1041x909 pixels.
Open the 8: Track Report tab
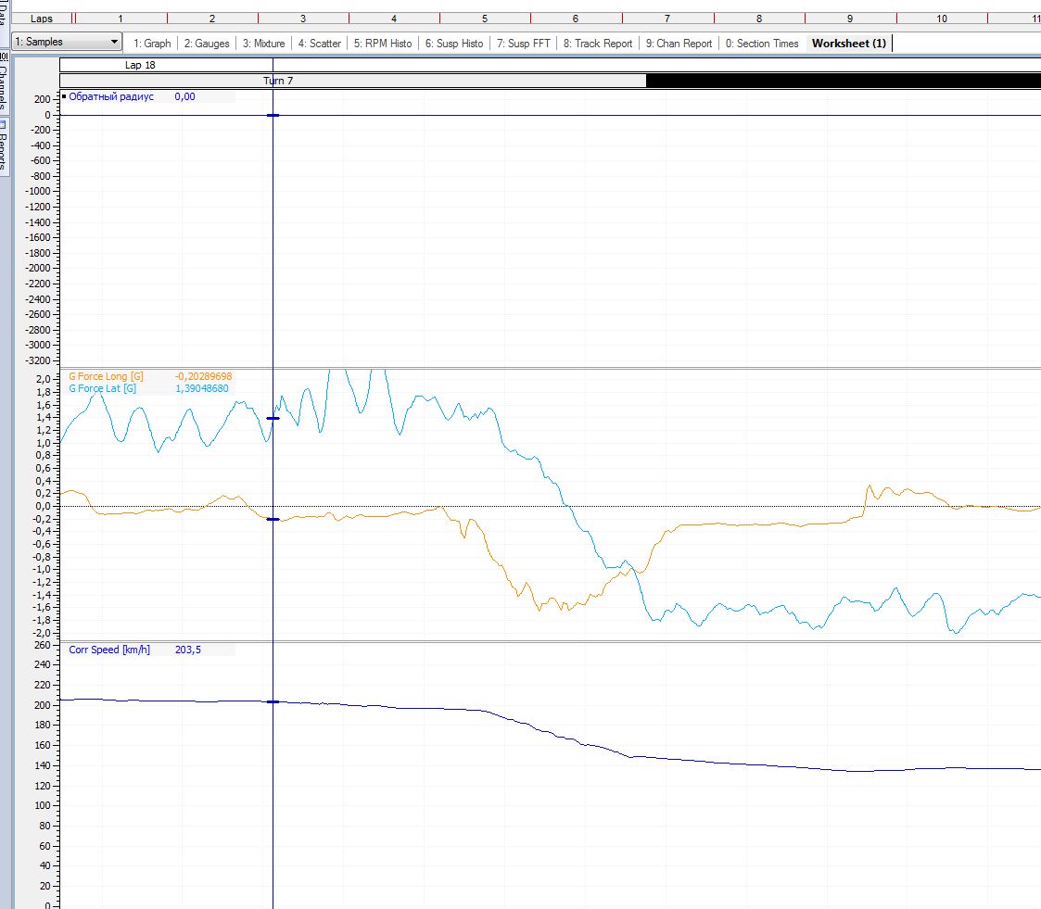point(597,44)
